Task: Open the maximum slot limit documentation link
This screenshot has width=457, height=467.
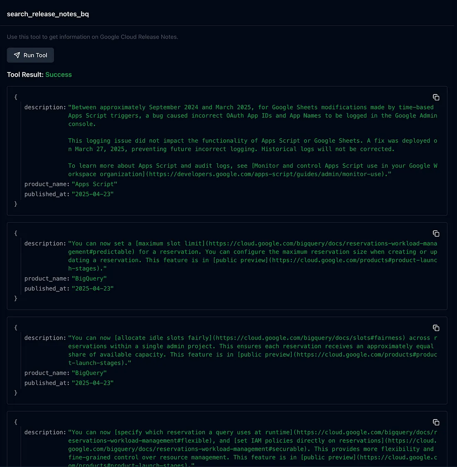Action: point(168,243)
